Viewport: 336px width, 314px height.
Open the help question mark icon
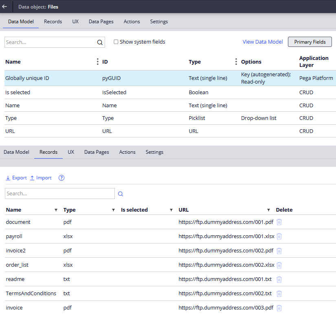61,178
